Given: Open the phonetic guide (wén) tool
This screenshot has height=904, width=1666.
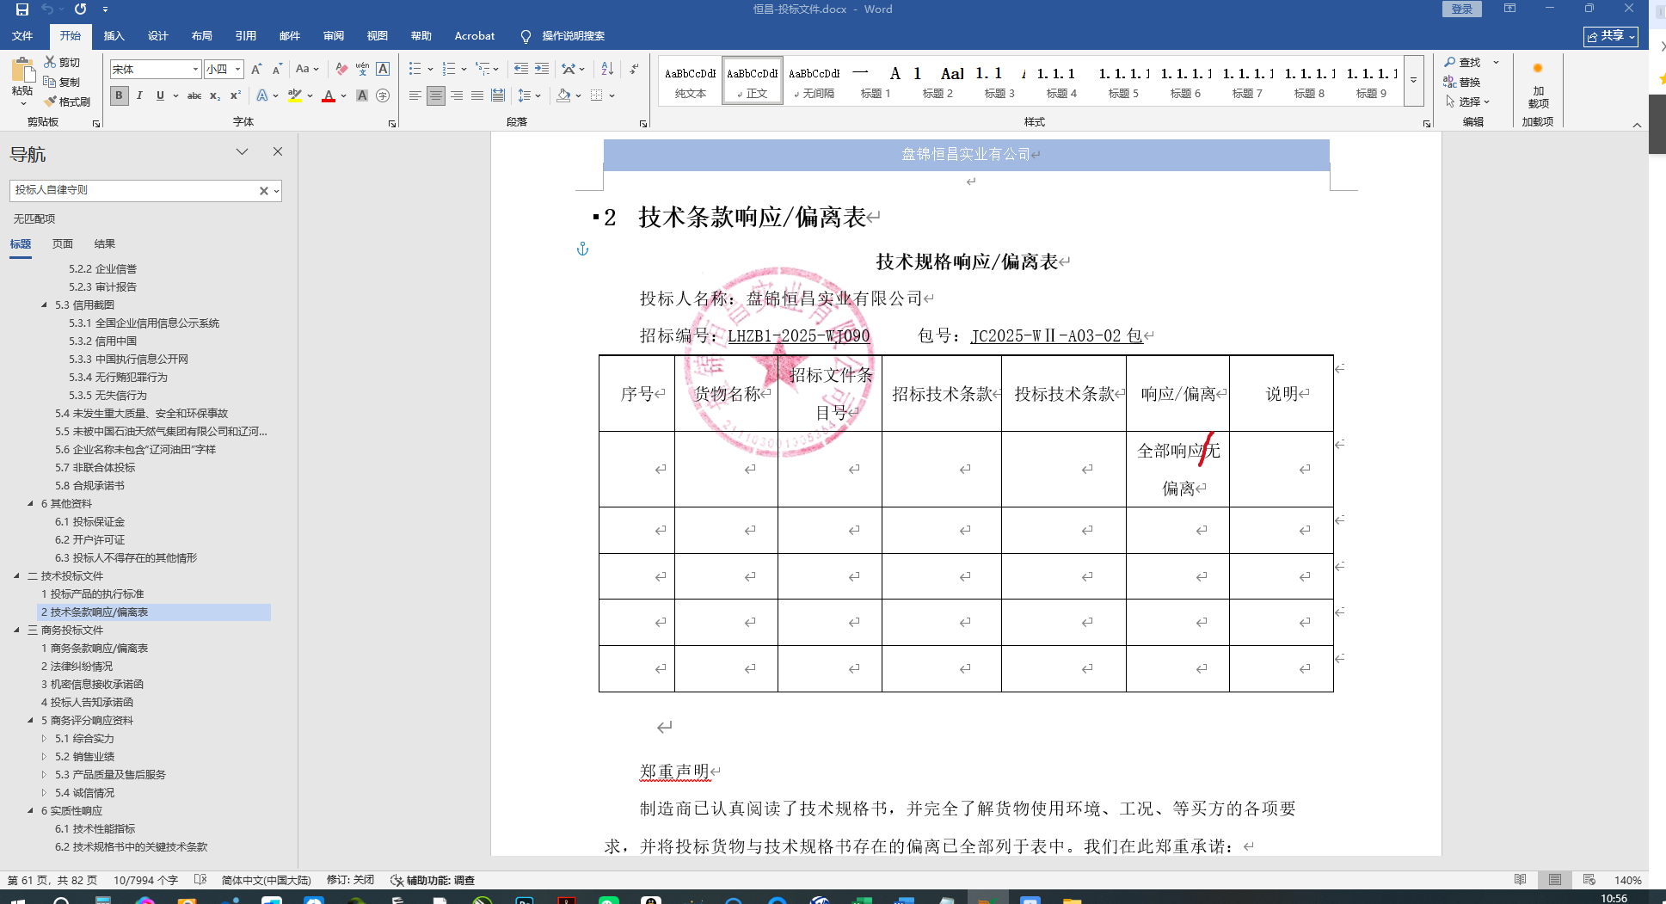Looking at the screenshot, I should point(362,69).
